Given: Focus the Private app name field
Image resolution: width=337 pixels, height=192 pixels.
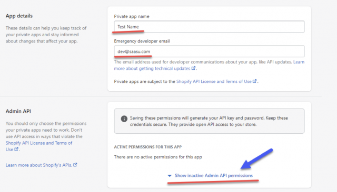Looking at the screenshot, I should tap(209, 27).
